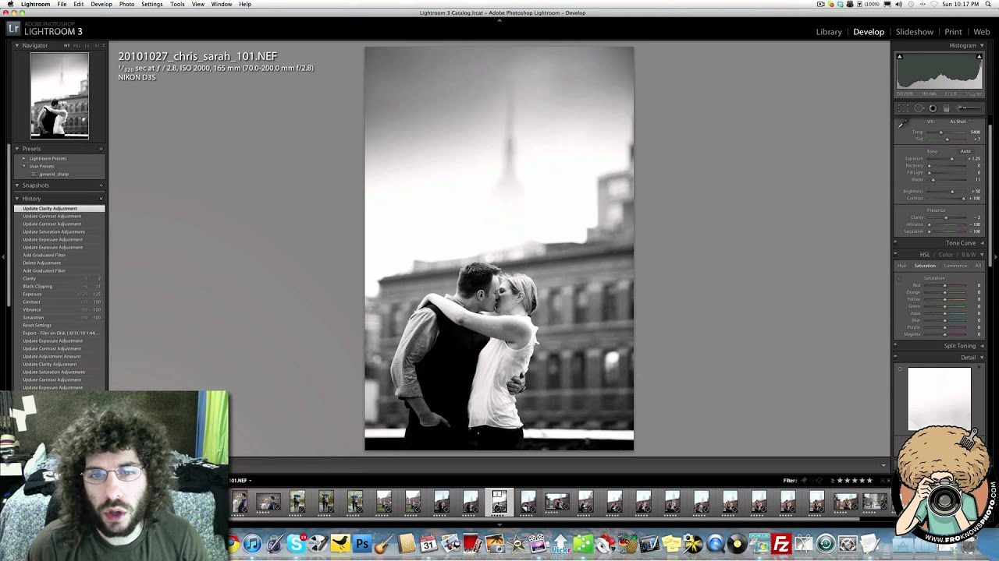Select the first filmstrip thumbnail
This screenshot has height=561, width=999.
click(x=240, y=502)
